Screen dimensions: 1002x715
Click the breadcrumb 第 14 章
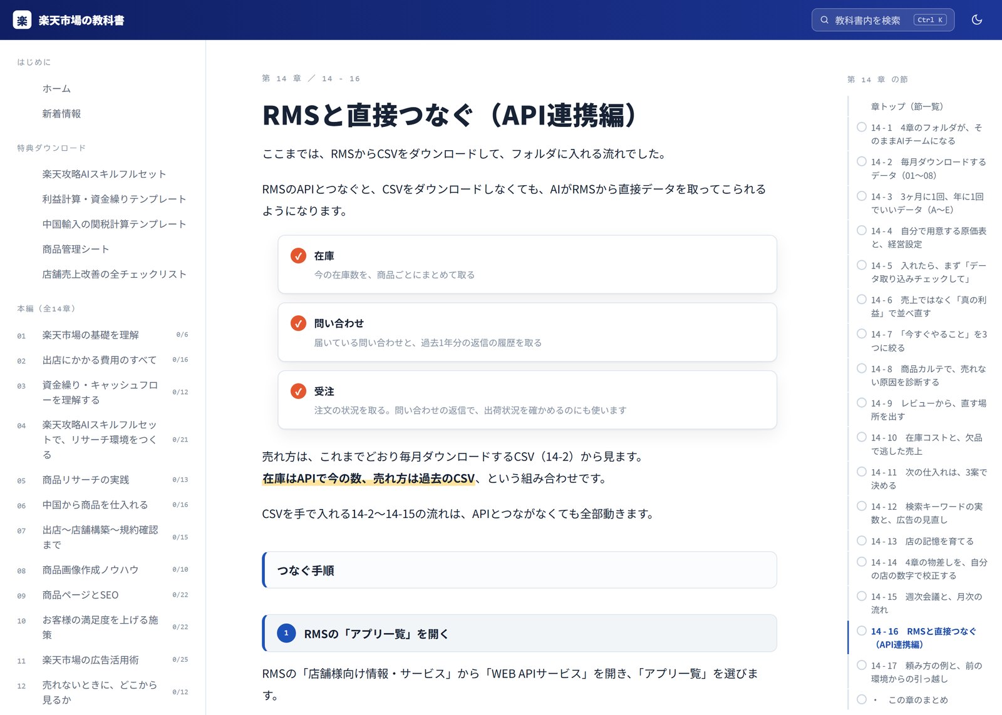(x=282, y=78)
